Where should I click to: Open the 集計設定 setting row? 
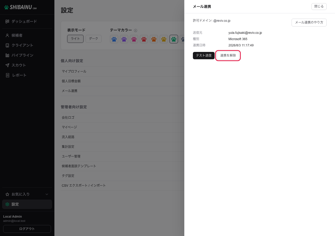pyautogui.click(x=122, y=147)
